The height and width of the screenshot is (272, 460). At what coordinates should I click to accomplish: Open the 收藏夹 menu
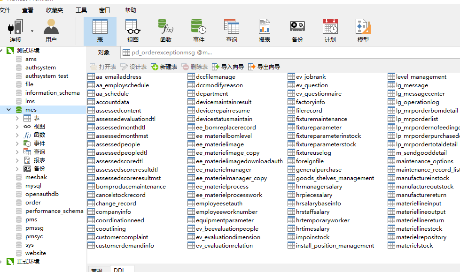55,10
